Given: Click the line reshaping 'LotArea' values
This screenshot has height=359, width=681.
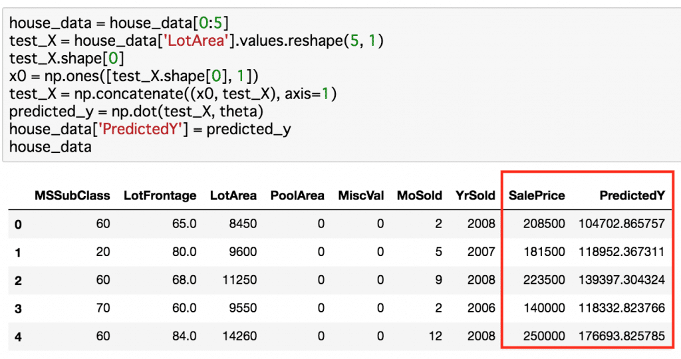Looking at the screenshot, I should (x=196, y=41).
